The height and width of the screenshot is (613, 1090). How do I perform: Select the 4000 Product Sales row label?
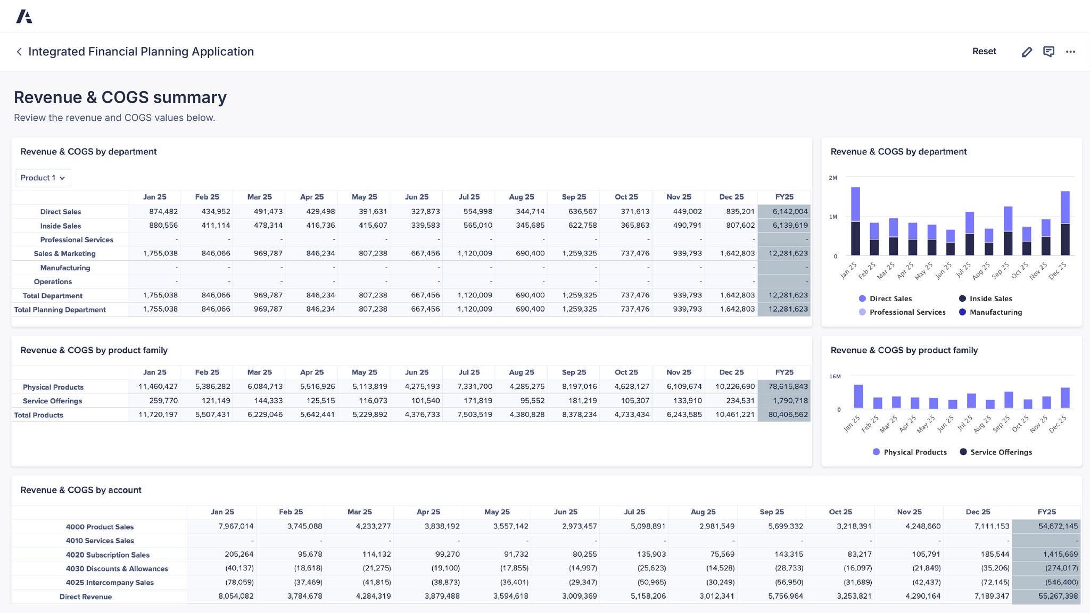pos(100,527)
